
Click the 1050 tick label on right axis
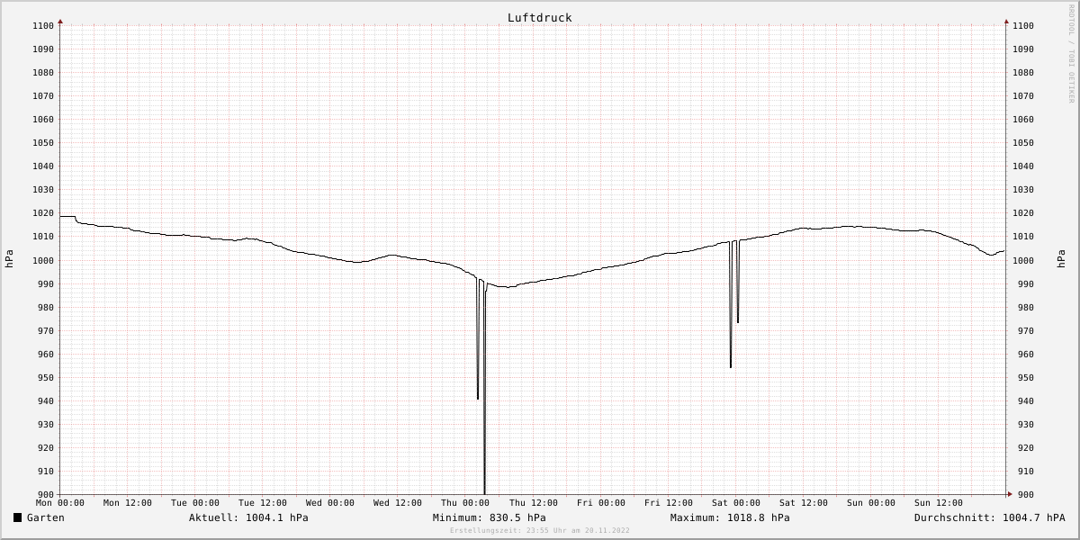tap(1023, 143)
